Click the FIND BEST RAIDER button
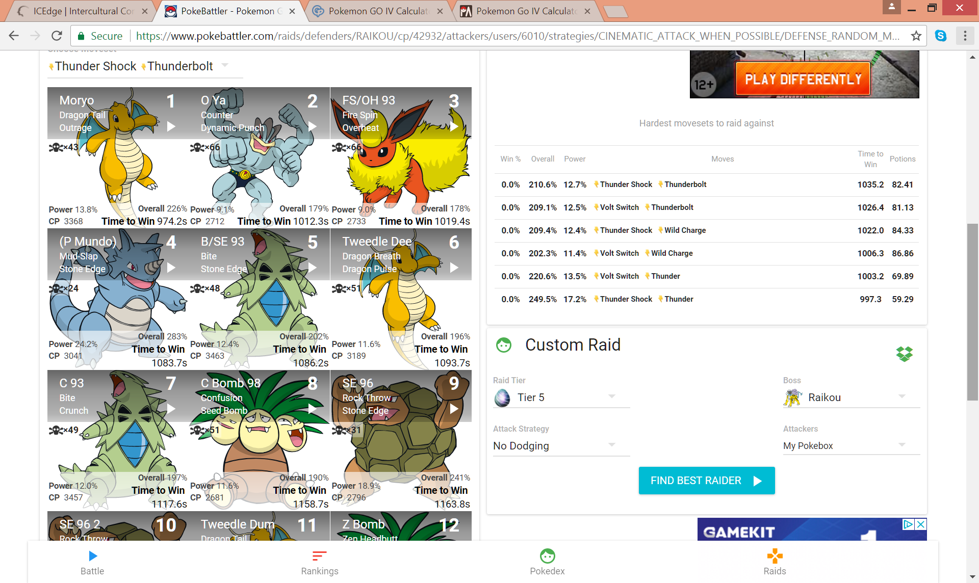Image resolution: width=979 pixels, height=583 pixels. pos(706,481)
